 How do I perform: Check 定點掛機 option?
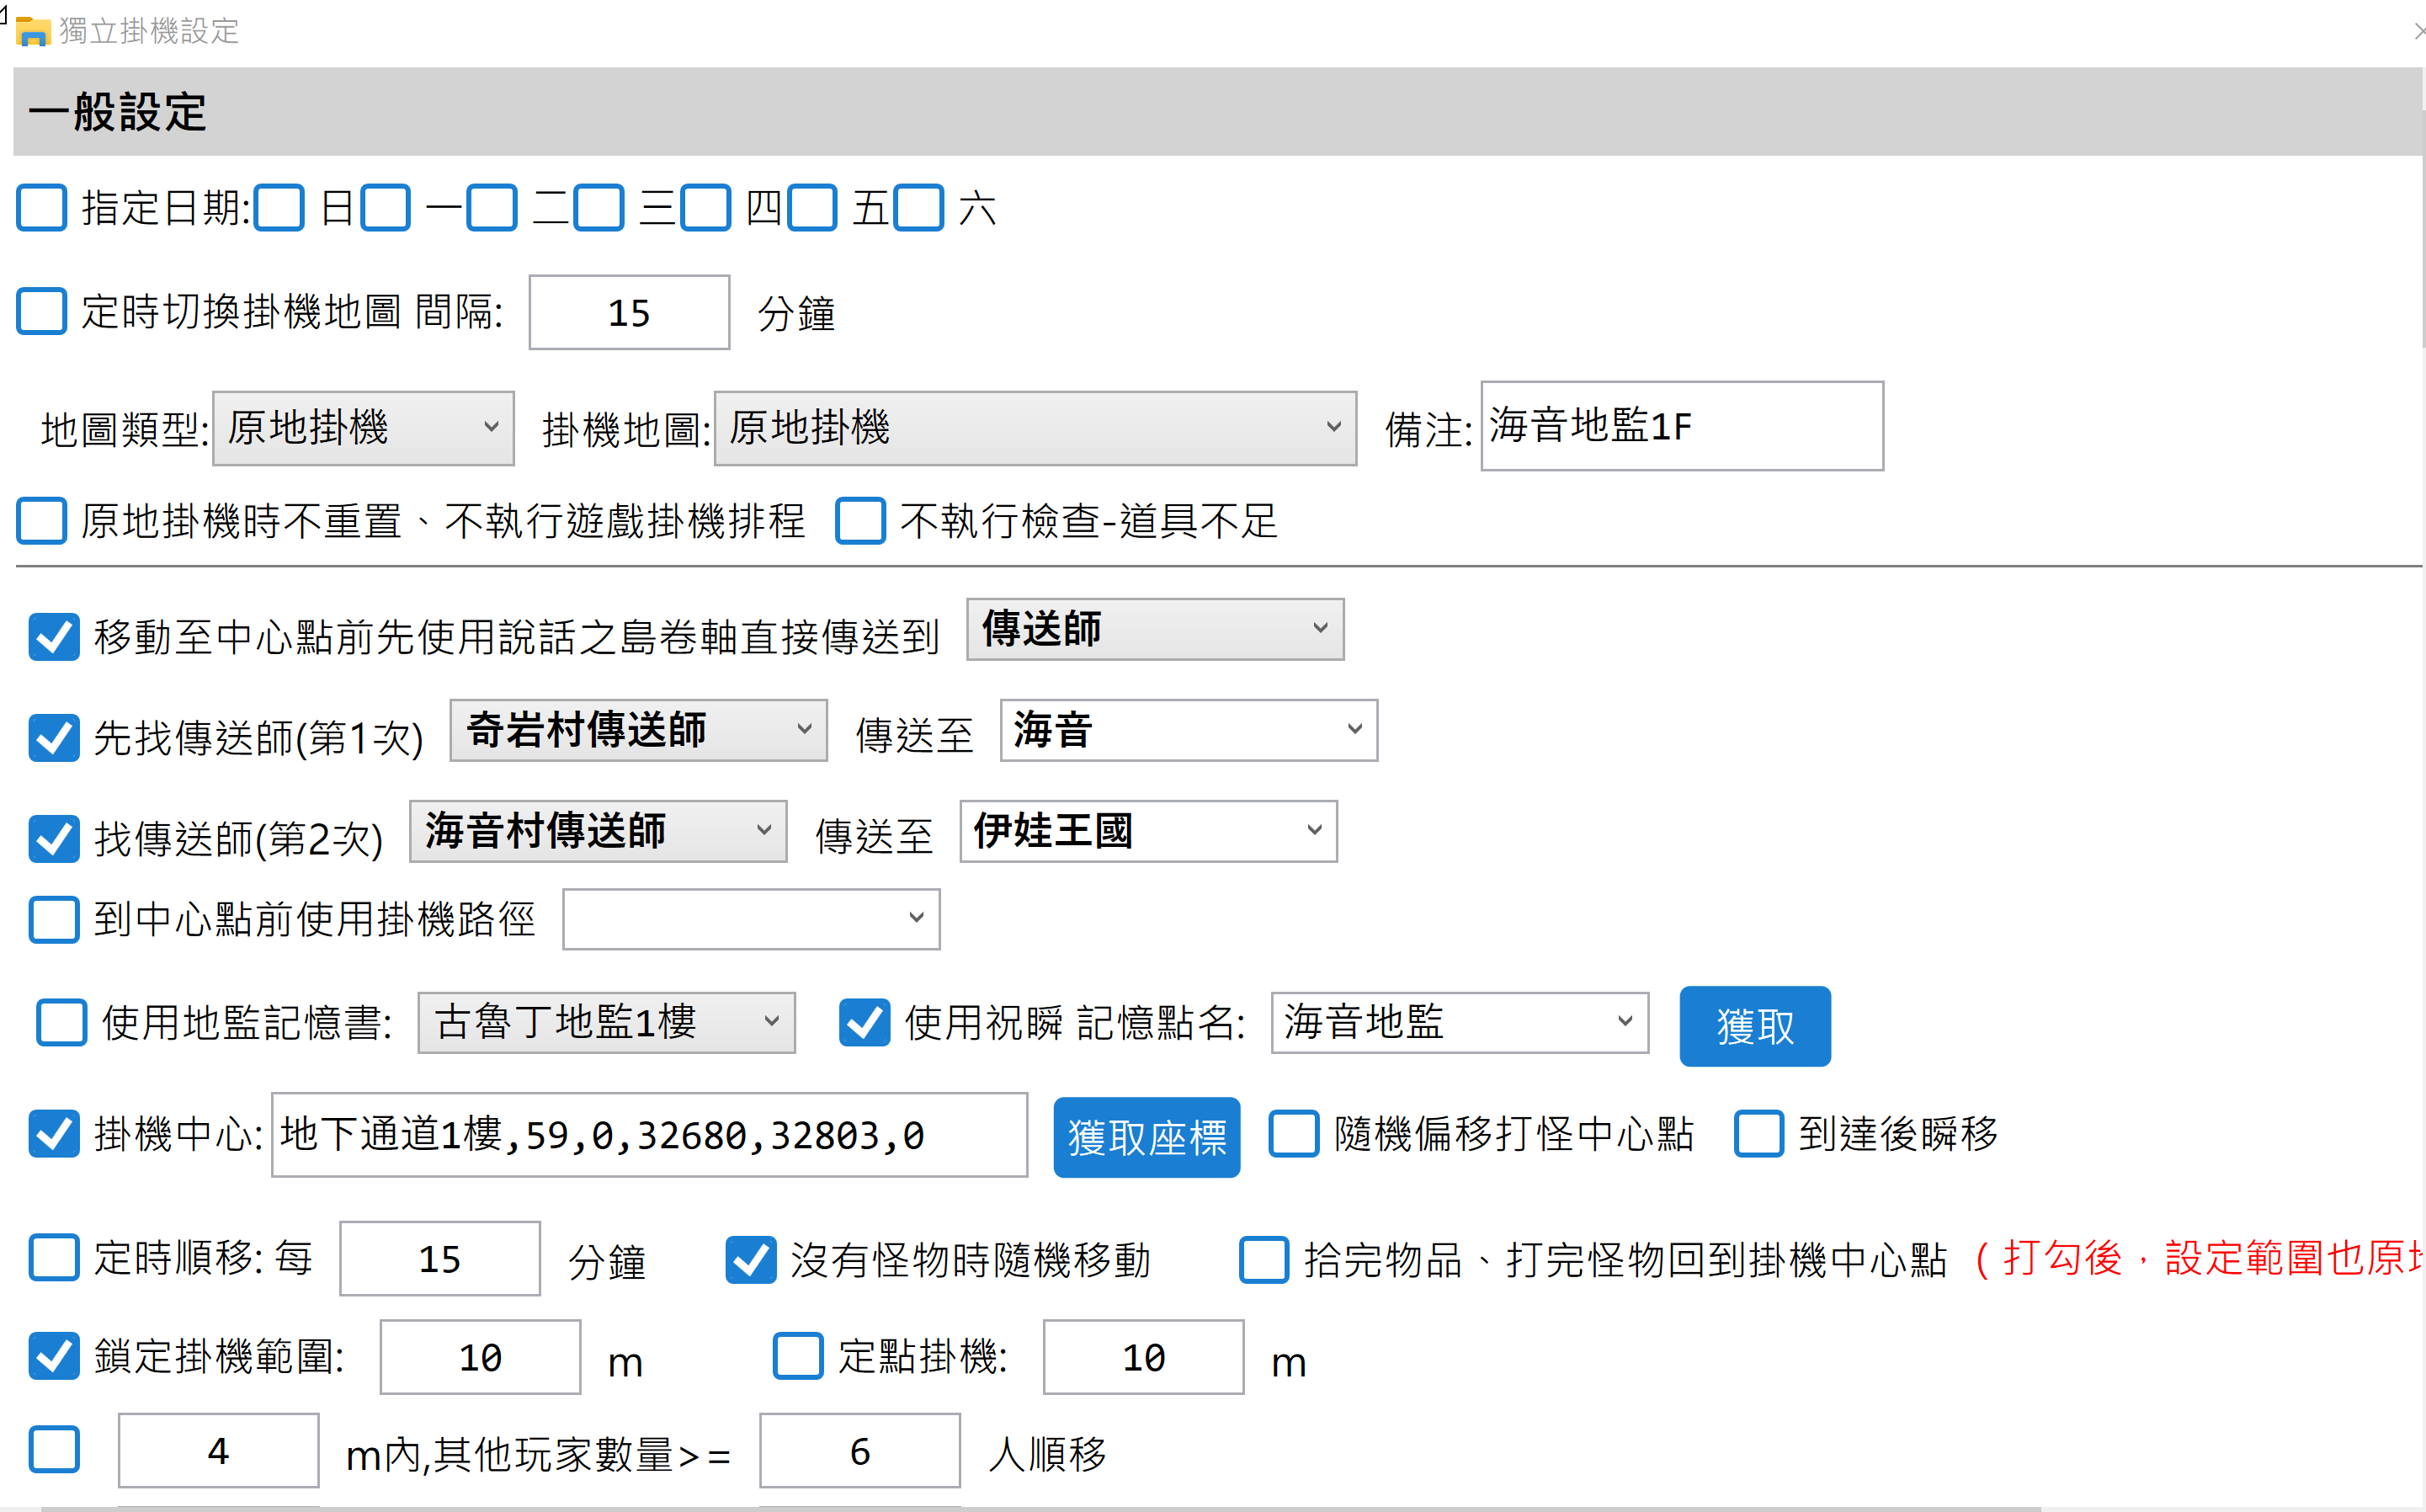coord(798,1357)
